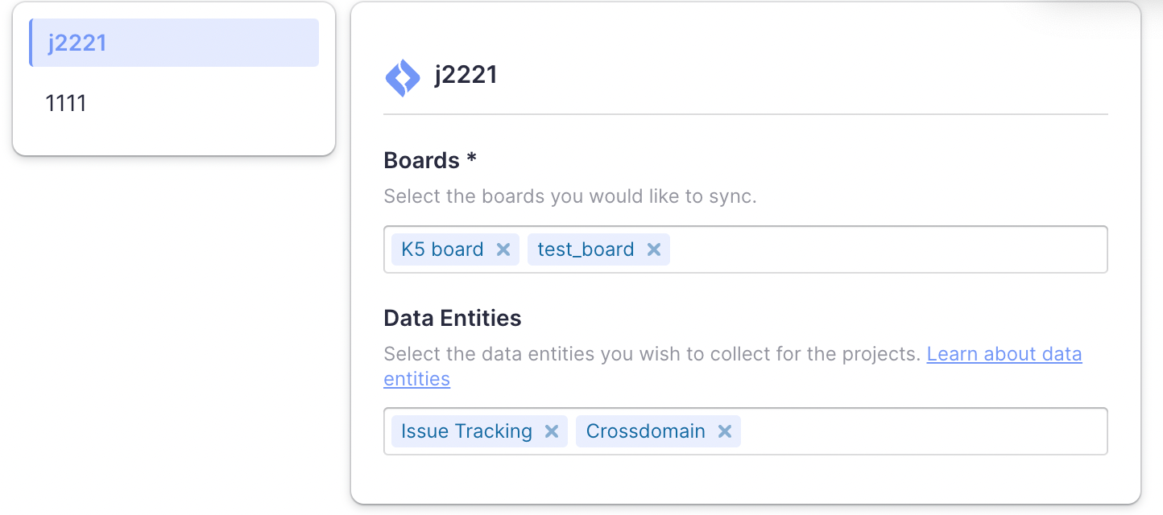Click the Data Entities section label
Screen dimensions: 1163x515
coord(452,317)
